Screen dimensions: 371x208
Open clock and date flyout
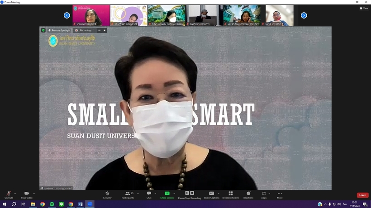point(354,204)
